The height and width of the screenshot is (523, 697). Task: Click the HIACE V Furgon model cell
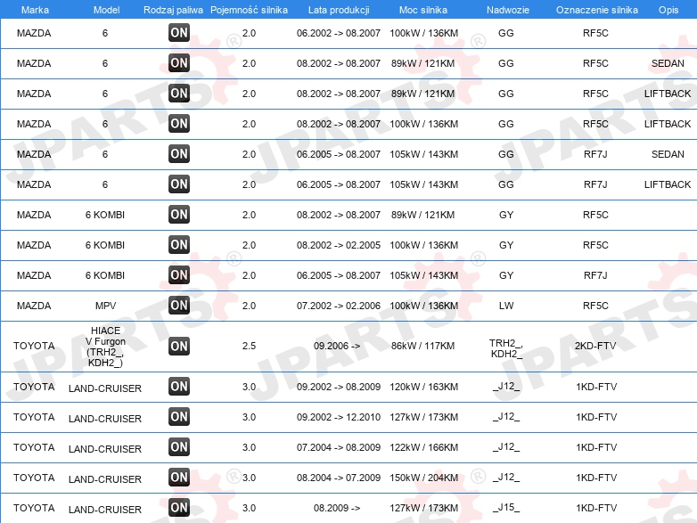pyautogui.click(x=105, y=347)
